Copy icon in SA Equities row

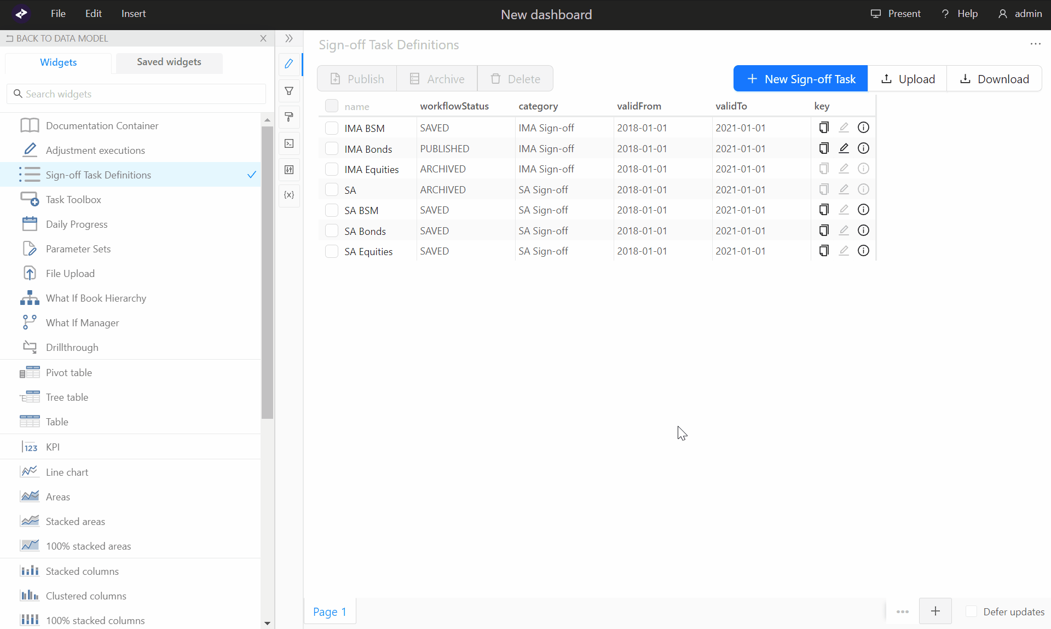824,251
